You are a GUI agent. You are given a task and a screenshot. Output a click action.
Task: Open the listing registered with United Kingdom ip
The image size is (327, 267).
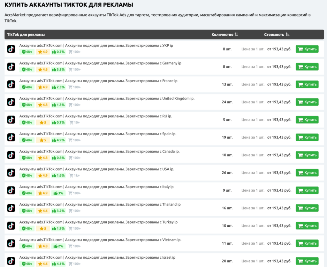[x=107, y=99]
